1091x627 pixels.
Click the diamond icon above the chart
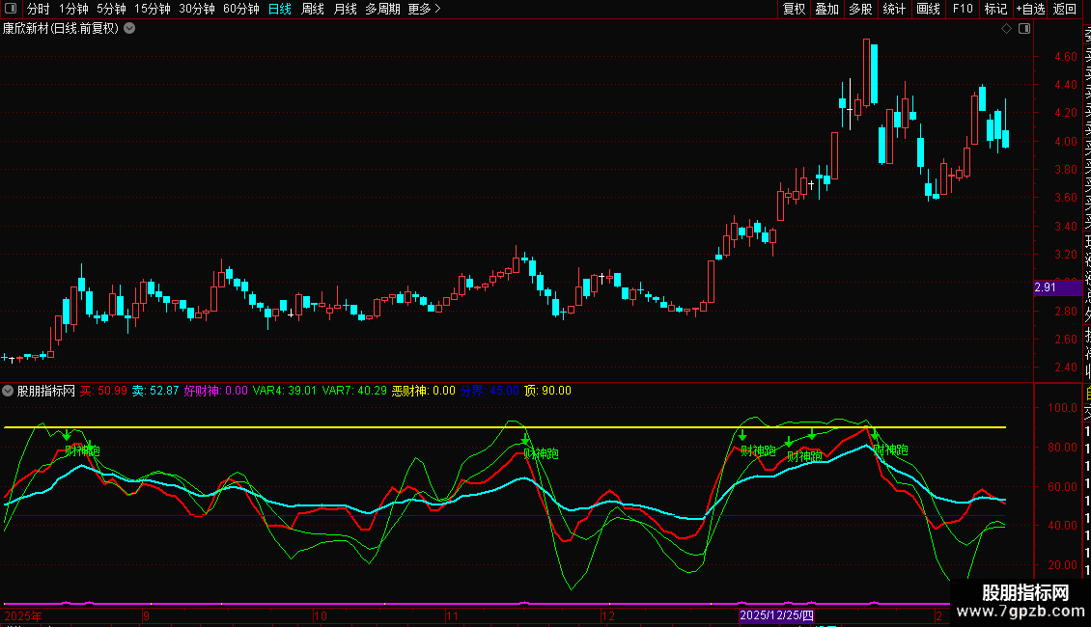[1006, 29]
